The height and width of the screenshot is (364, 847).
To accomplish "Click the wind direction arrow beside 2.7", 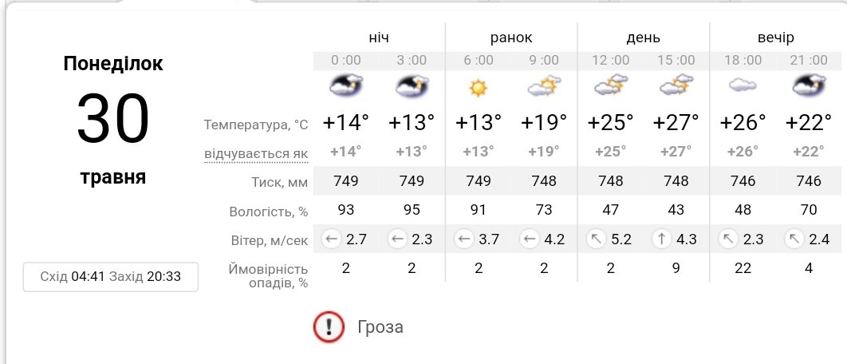I will (330, 239).
